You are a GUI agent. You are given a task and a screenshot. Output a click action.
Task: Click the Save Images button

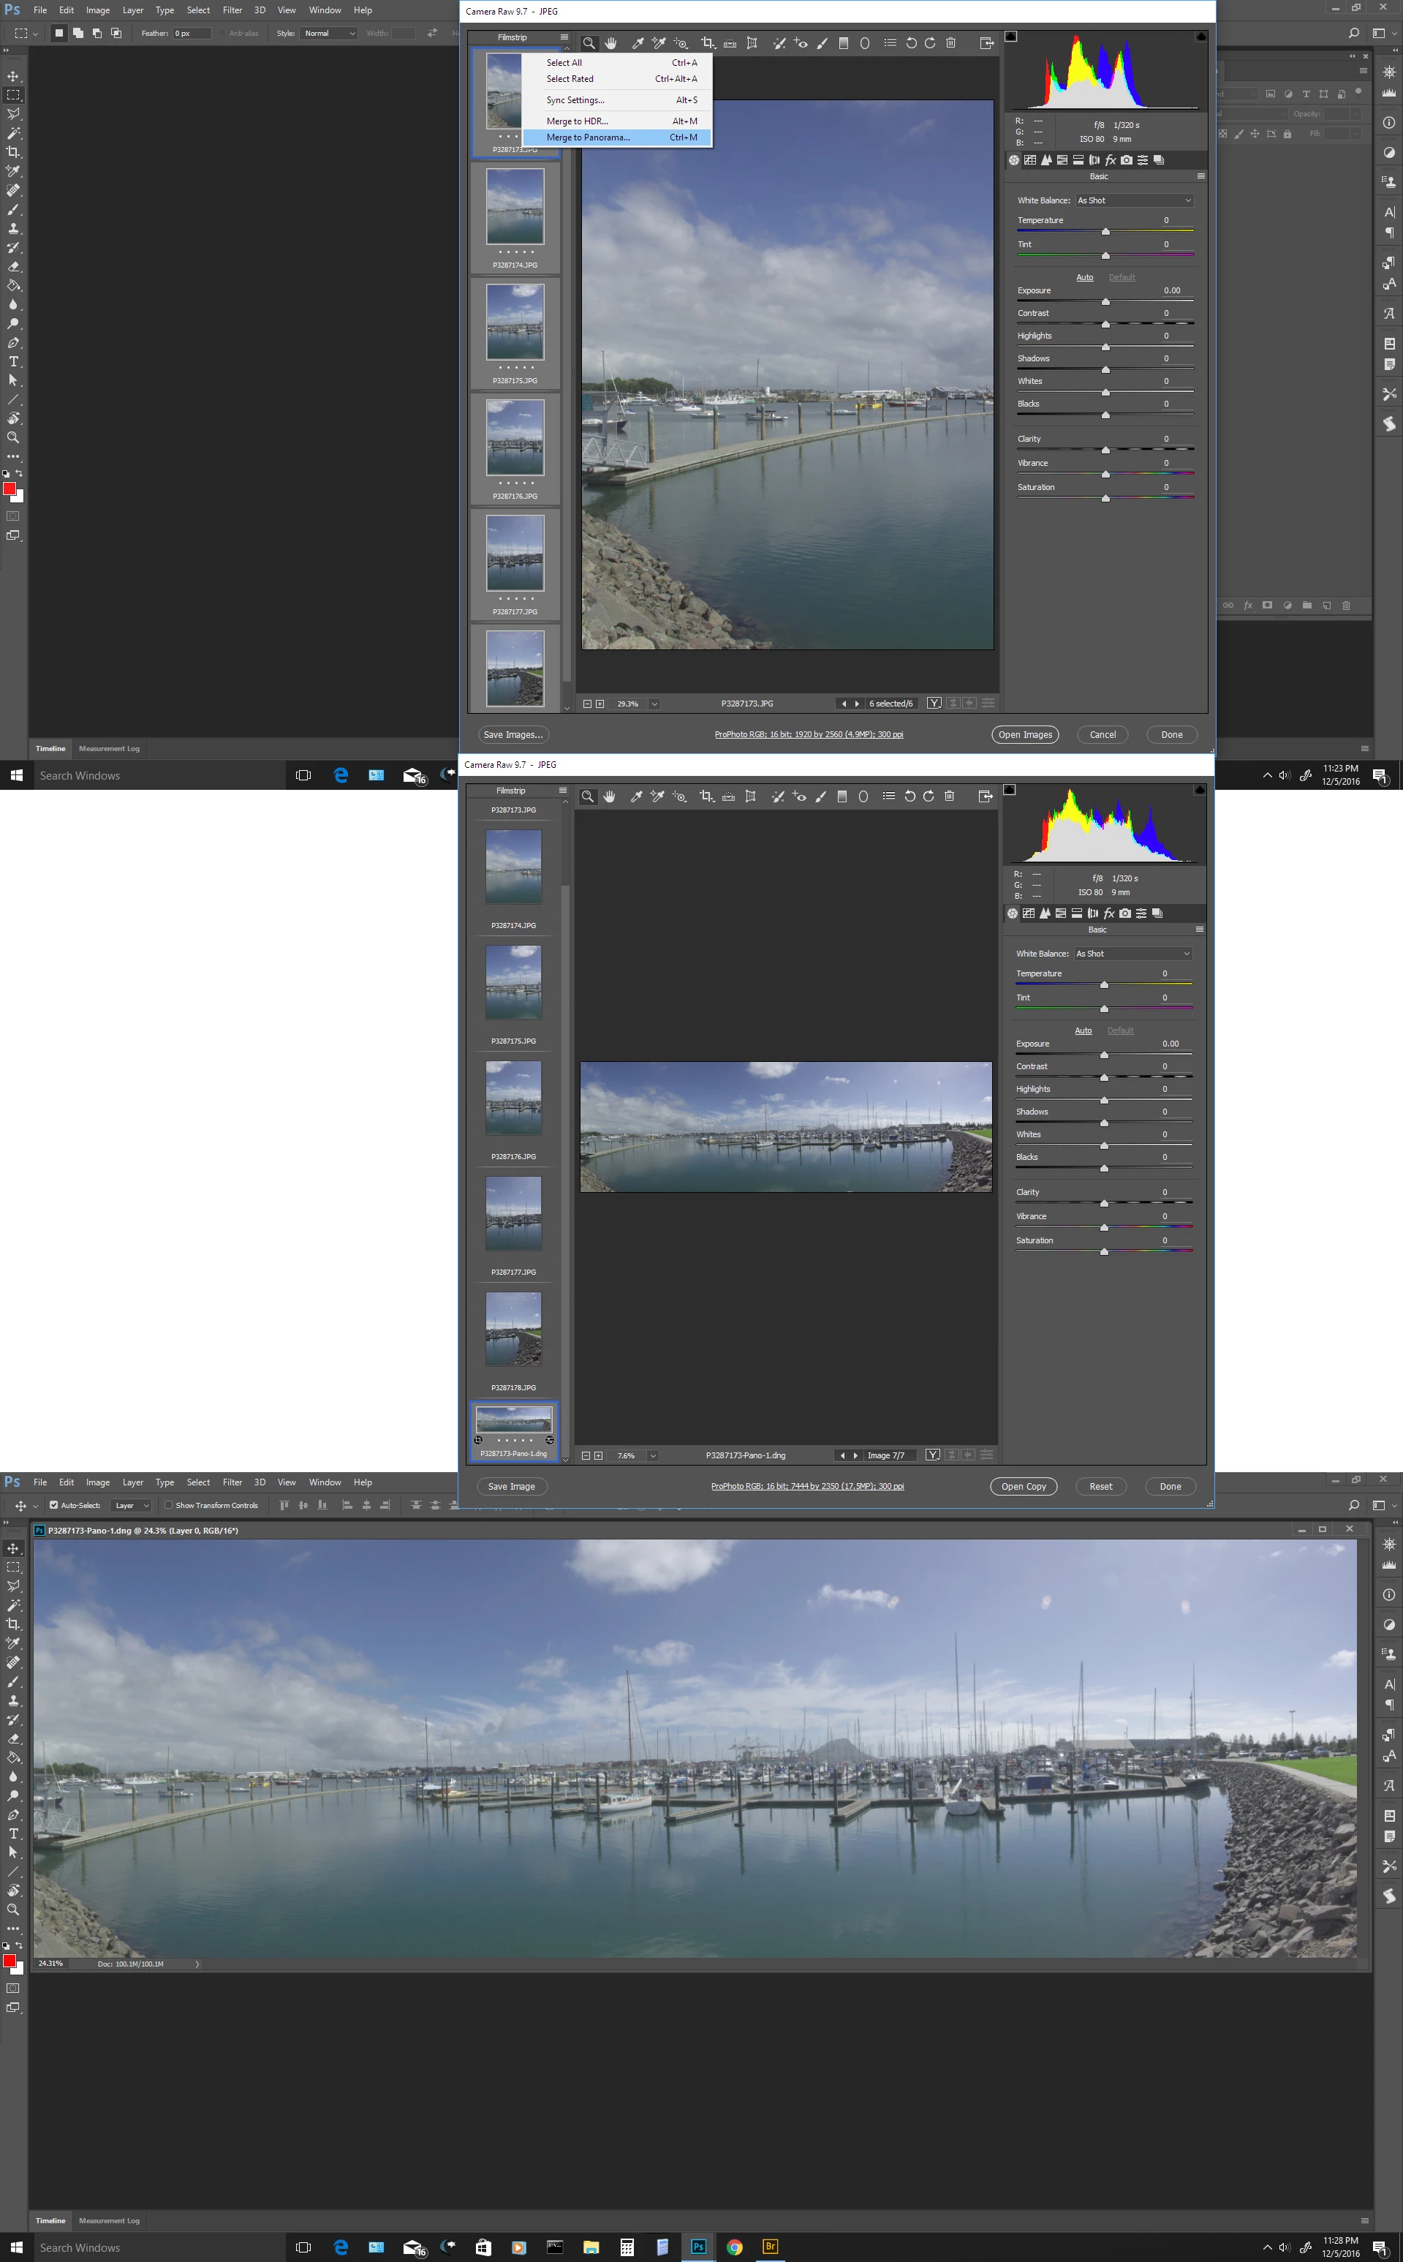coord(513,734)
